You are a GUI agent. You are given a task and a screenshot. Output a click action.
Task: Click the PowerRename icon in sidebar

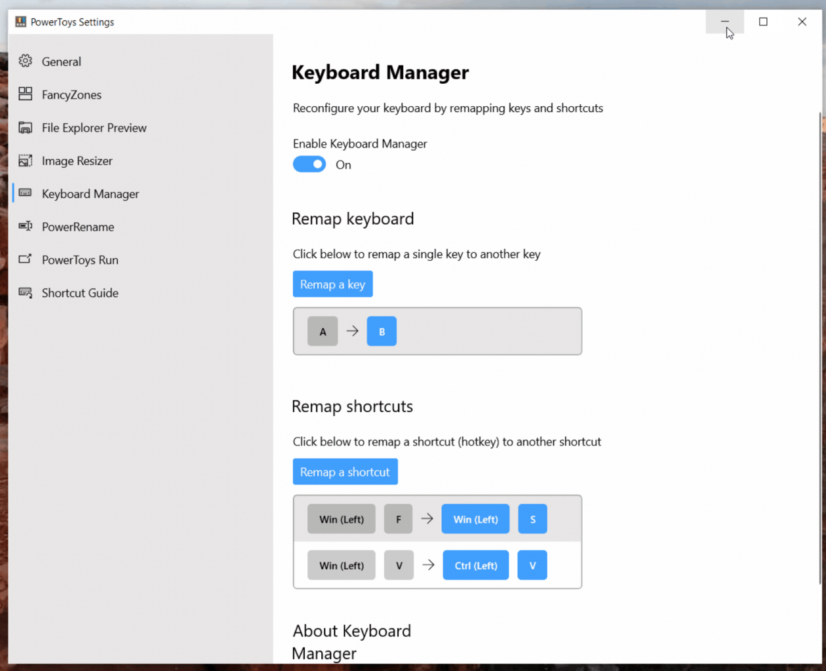(25, 226)
